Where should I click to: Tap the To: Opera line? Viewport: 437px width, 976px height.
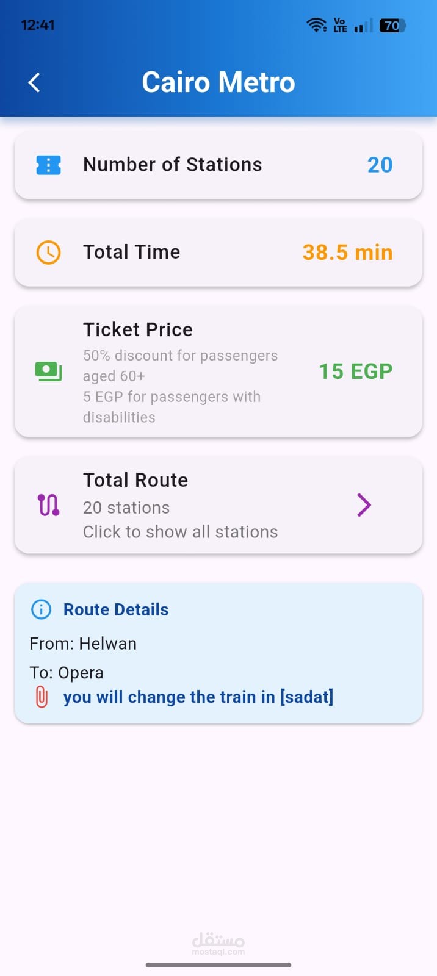coord(67,673)
